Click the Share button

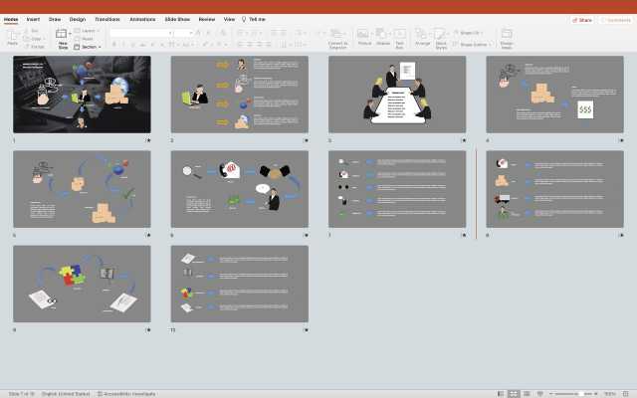pyautogui.click(x=583, y=19)
